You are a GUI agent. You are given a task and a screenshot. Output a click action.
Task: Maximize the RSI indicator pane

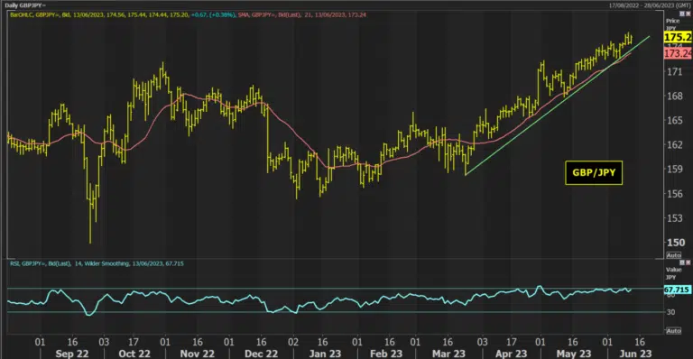(682, 262)
